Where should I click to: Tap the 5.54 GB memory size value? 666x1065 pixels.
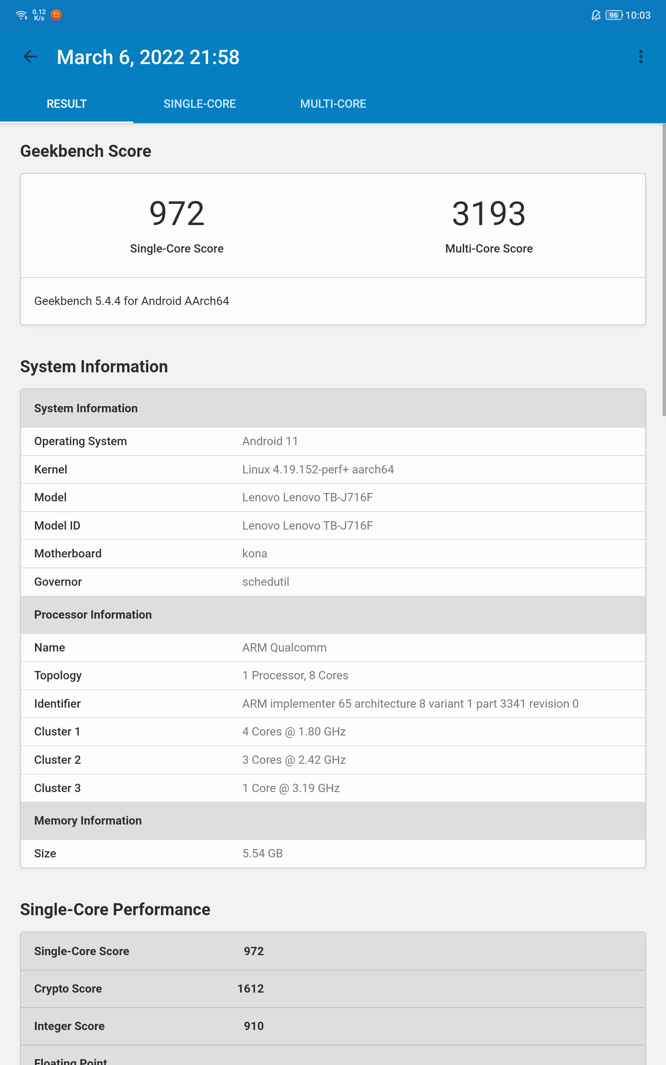point(263,853)
